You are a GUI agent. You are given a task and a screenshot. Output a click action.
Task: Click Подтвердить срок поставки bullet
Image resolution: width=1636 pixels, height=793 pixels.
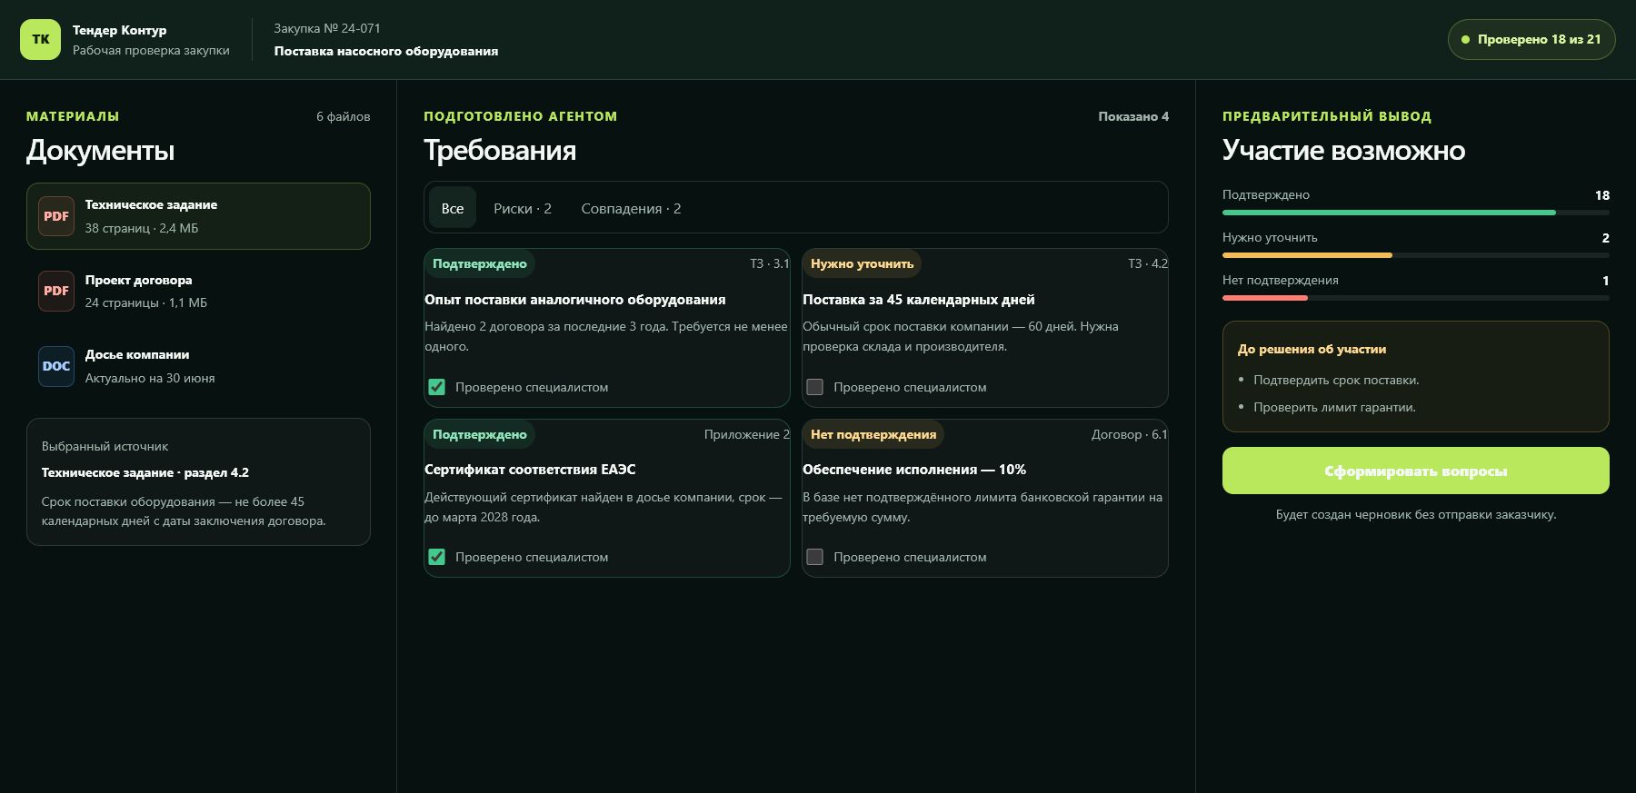1336,380
